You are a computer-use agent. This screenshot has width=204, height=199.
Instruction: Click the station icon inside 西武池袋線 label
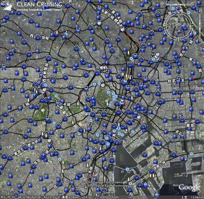click(x=38, y=37)
